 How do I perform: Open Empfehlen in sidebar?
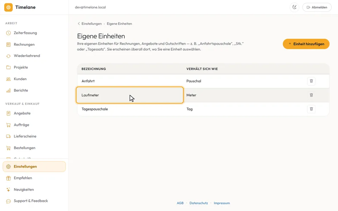click(x=34, y=178)
